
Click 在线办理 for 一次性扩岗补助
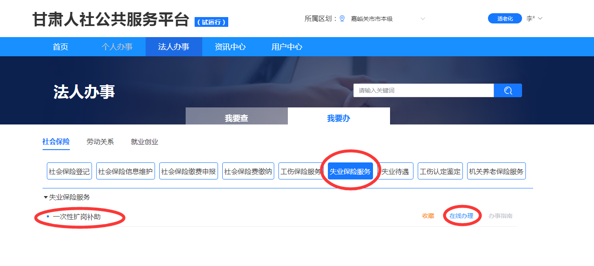coord(461,216)
